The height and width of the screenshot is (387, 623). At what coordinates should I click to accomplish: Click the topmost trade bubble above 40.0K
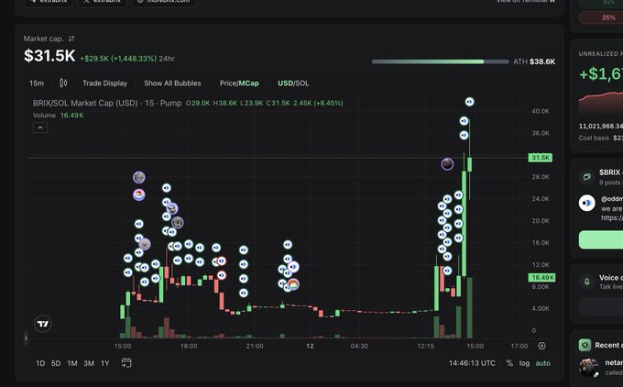coord(470,102)
